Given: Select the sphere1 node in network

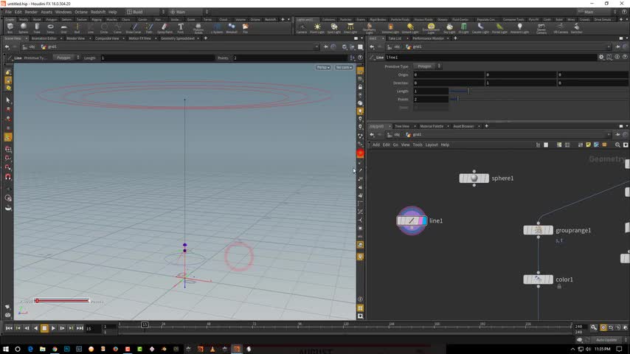Looking at the screenshot, I should point(474,178).
